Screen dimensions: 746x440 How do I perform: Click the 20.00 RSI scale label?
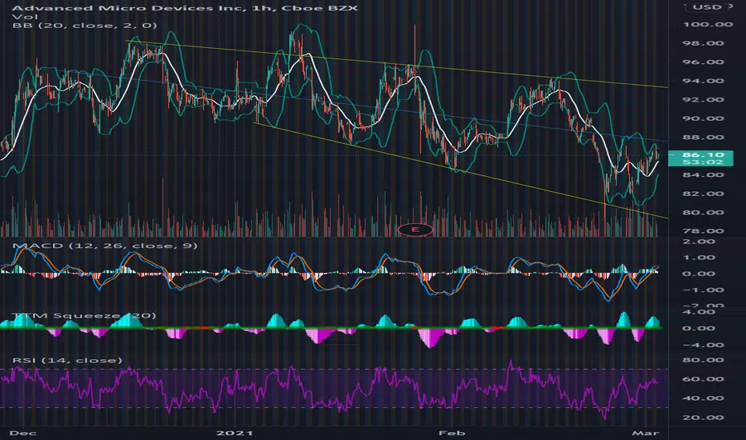pyautogui.click(x=704, y=418)
